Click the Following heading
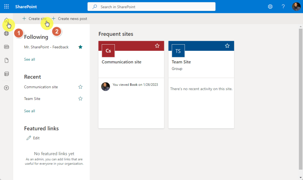 36,37
